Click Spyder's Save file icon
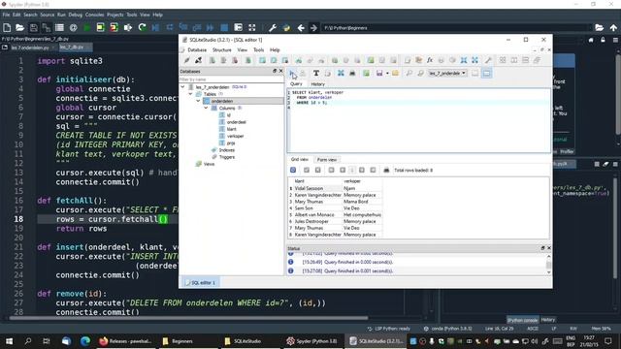 [x=34, y=28]
